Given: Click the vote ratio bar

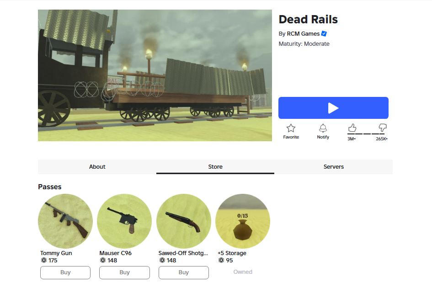Looking at the screenshot, I should (x=367, y=134).
